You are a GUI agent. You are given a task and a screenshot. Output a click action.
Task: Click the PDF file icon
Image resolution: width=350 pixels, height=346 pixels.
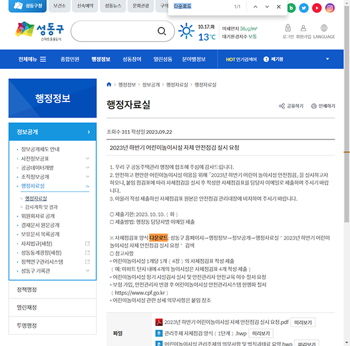159,322
